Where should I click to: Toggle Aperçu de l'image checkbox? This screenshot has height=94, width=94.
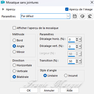67,9
